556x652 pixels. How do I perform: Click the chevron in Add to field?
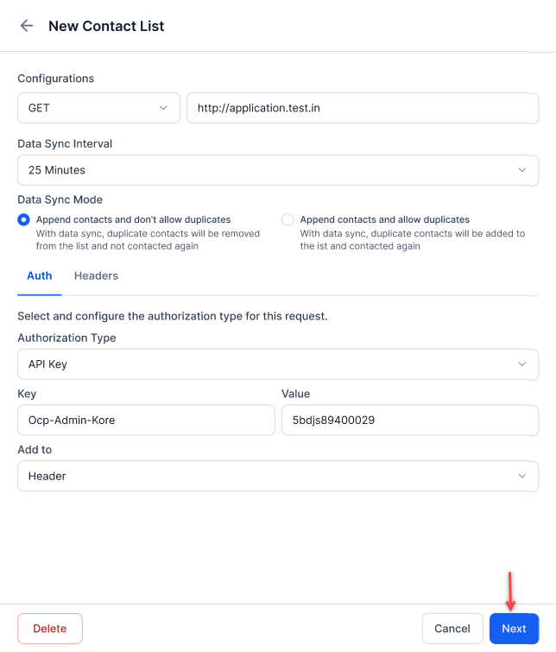click(x=522, y=476)
